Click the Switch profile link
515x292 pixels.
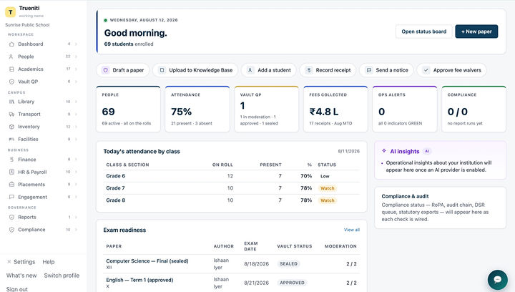click(62, 276)
